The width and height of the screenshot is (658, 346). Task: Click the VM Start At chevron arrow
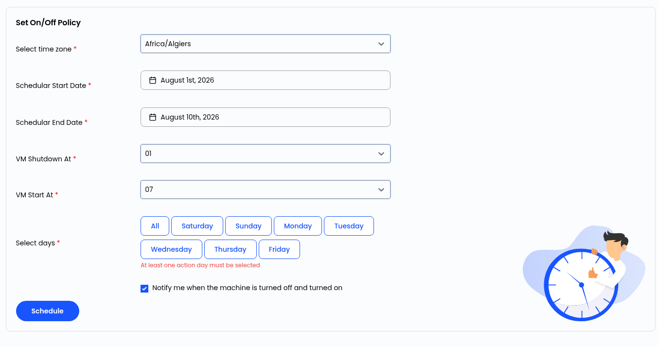click(381, 190)
